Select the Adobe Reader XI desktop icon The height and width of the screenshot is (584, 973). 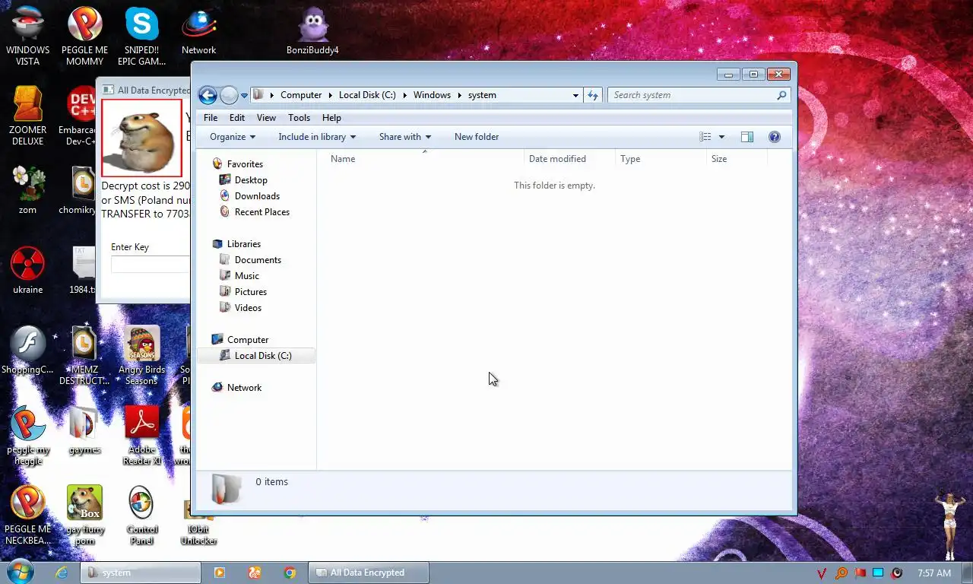pyautogui.click(x=142, y=435)
